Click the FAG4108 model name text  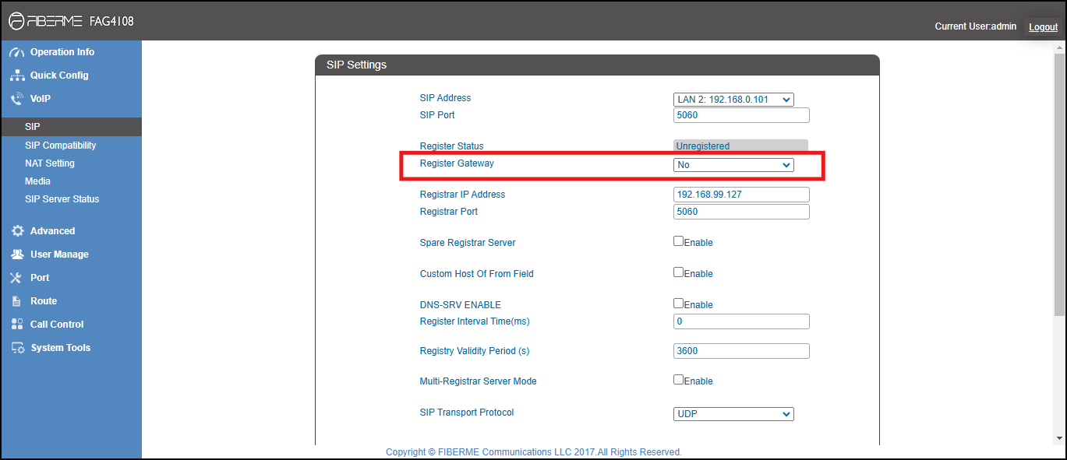pyautogui.click(x=111, y=22)
